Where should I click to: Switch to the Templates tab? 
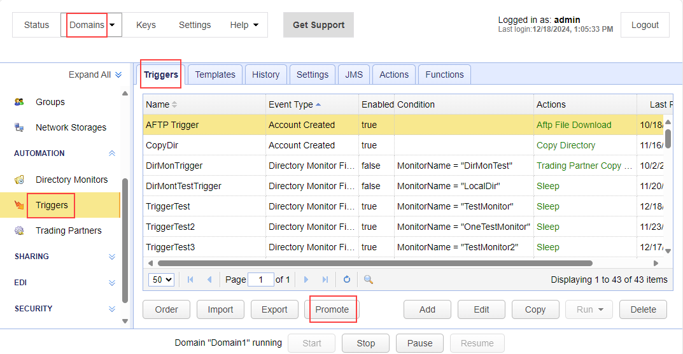point(215,74)
